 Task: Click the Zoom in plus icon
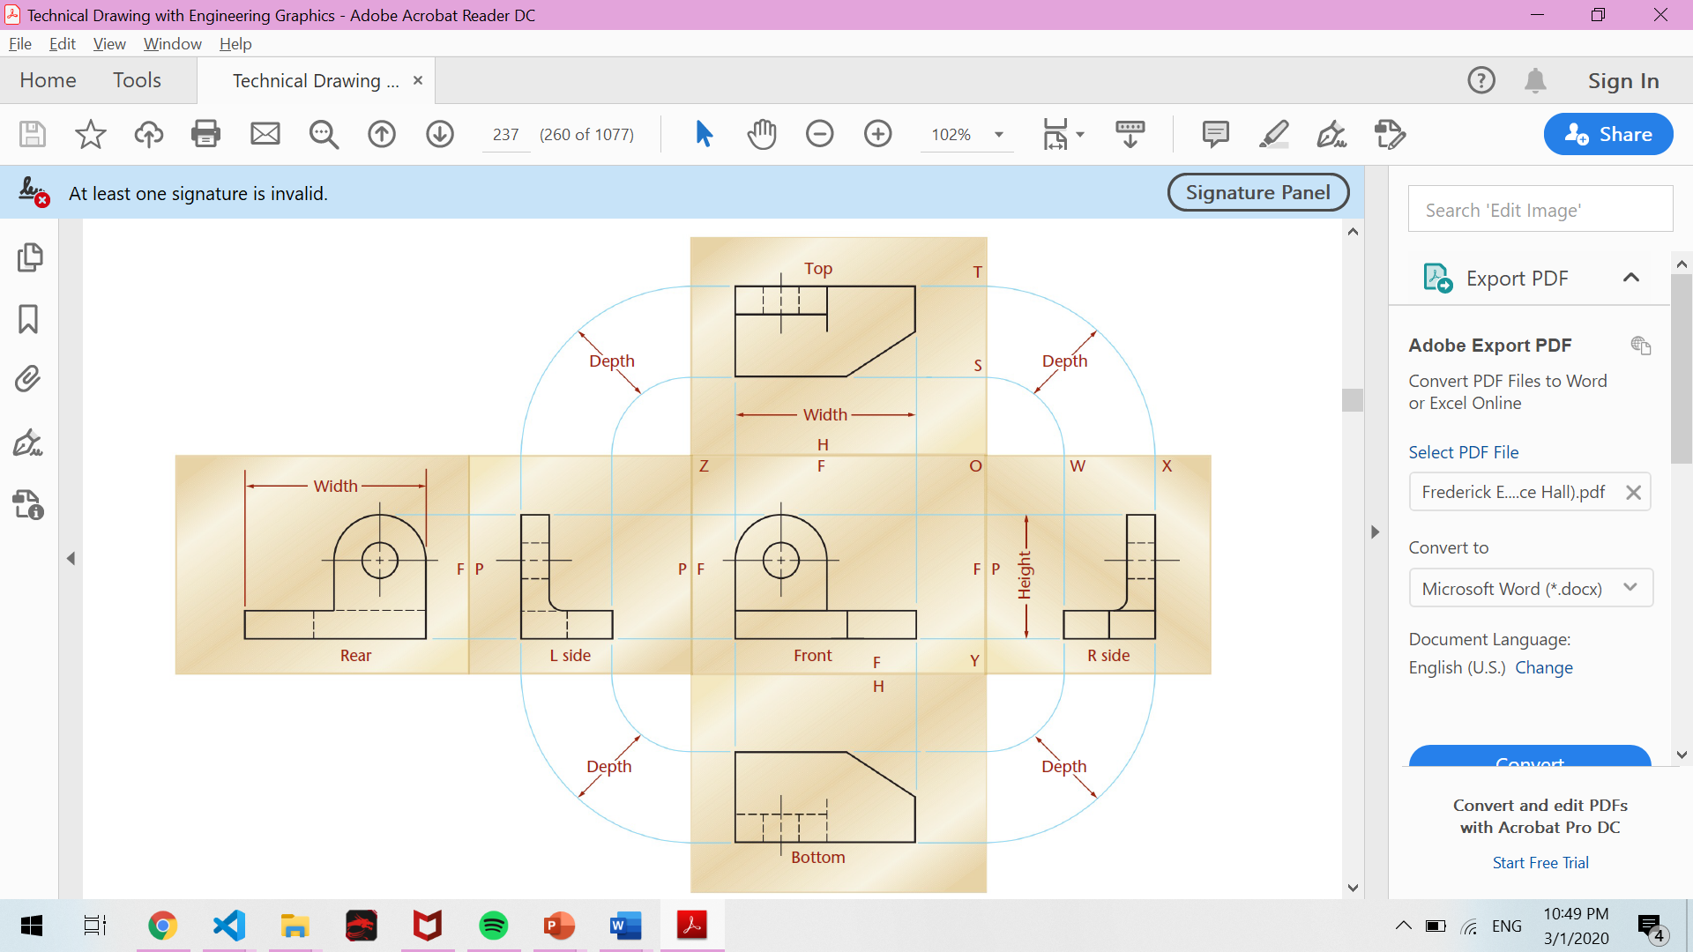click(877, 134)
